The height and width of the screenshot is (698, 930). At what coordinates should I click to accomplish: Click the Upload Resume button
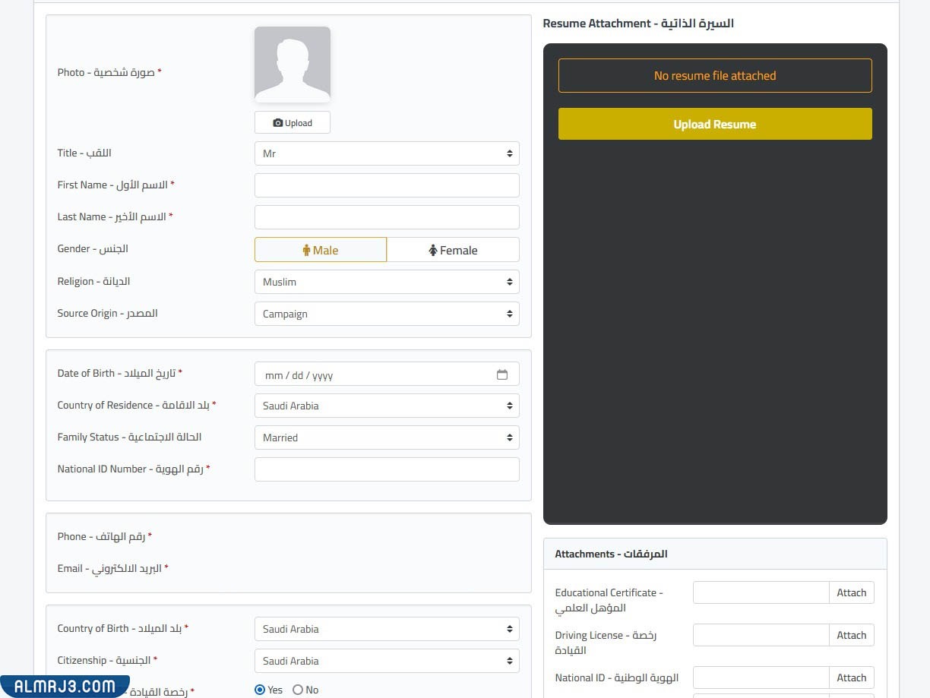tap(714, 124)
